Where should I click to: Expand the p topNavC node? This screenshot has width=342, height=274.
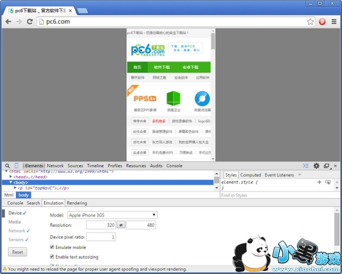[15, 188]
